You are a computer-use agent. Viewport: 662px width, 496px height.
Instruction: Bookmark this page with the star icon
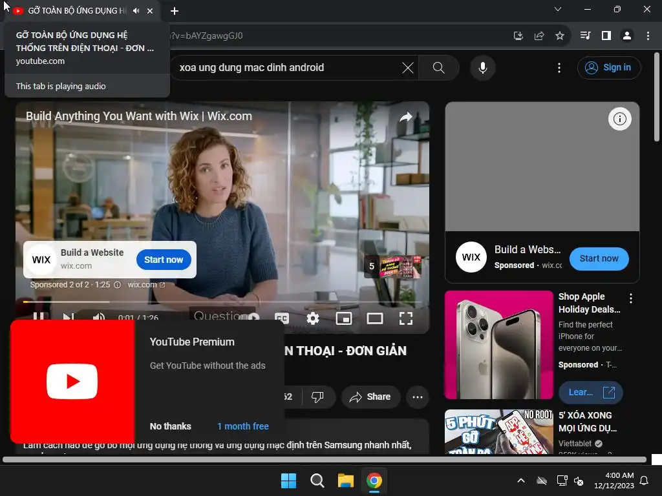[x=560, y=36]
